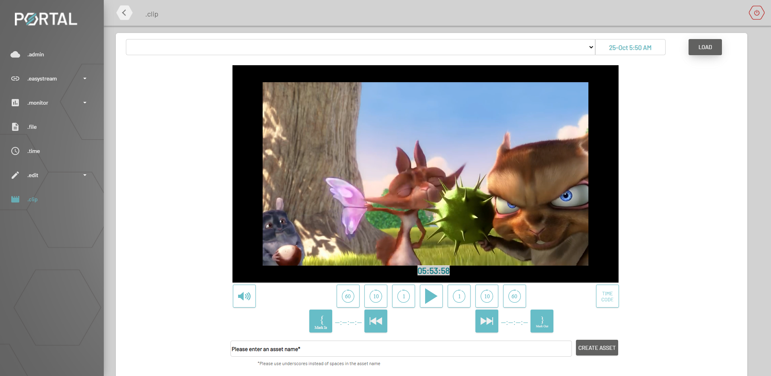Click the asset name input field

(x=400, y=349)
